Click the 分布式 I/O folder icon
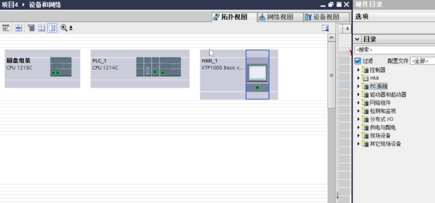 pyautogui.click(x=365, y=119)
